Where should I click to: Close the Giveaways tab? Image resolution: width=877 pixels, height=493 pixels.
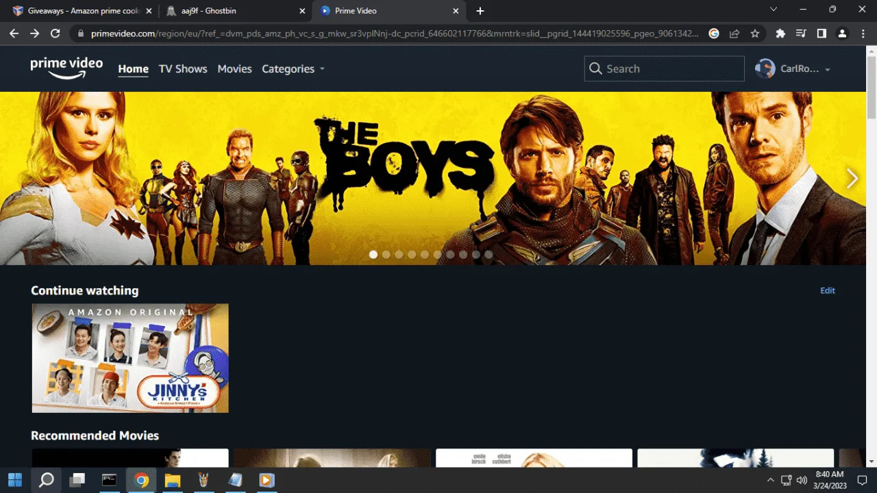tap(149, 11)
